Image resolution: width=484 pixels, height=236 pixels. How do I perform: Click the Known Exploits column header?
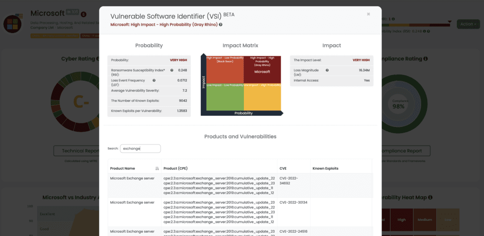(x=325, y=169)
